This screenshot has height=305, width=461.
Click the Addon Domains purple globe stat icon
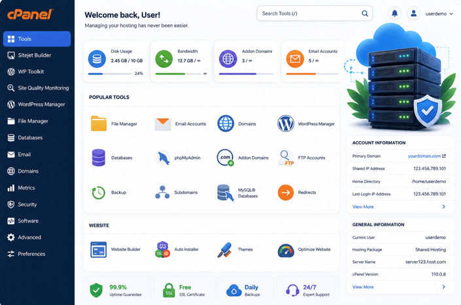pyautogui.click(x=228, y=59)
